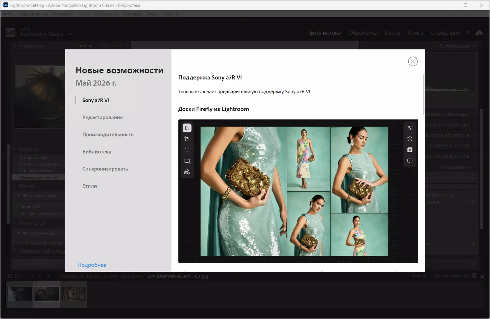Jump to "Синхронизировать" section in the dialog
The image size is (490, 319).
coord(105,169)
